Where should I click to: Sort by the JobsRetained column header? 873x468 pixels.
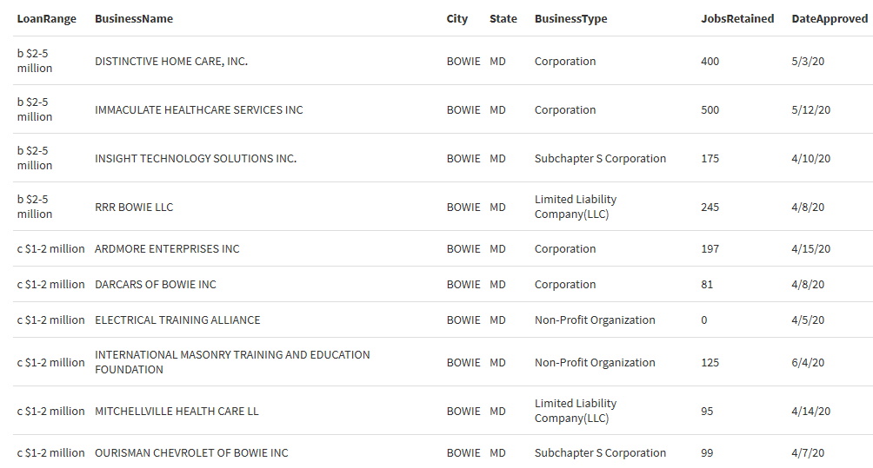pos(737,19)
